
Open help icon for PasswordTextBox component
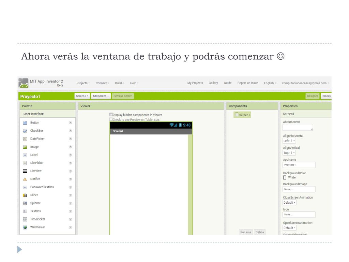[x=70, y=187]
